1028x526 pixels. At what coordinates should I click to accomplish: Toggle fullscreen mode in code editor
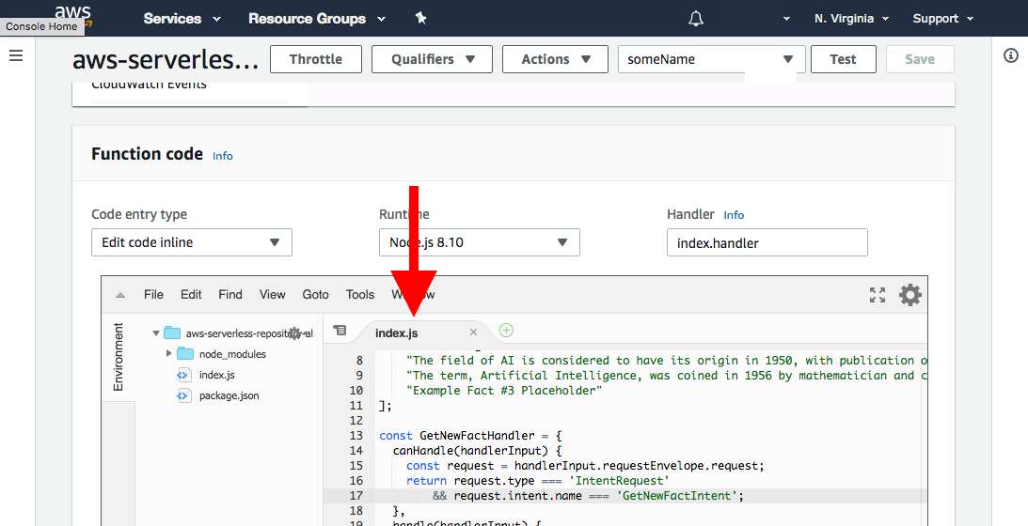point(878,295)
